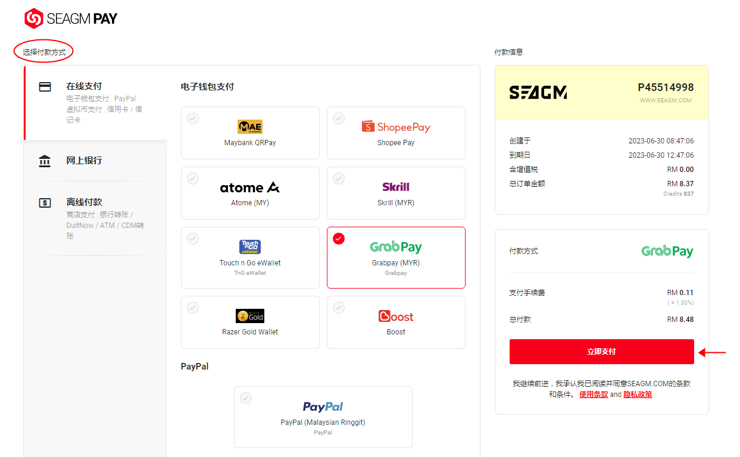The height and width of the screenshot is (457, 740).
Task: Choose the PayPal (Malaysian Ringgit) logo
Action: (x=323, y=407)
